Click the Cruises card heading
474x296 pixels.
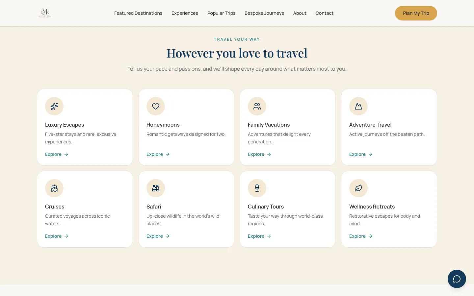click(x=55, y=207)
